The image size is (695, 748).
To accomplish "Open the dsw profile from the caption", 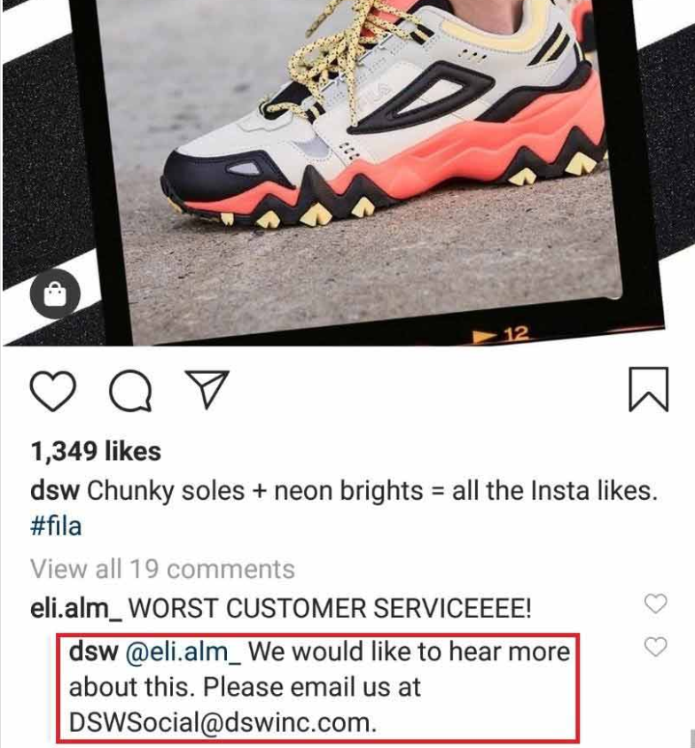I will point(55,491).
